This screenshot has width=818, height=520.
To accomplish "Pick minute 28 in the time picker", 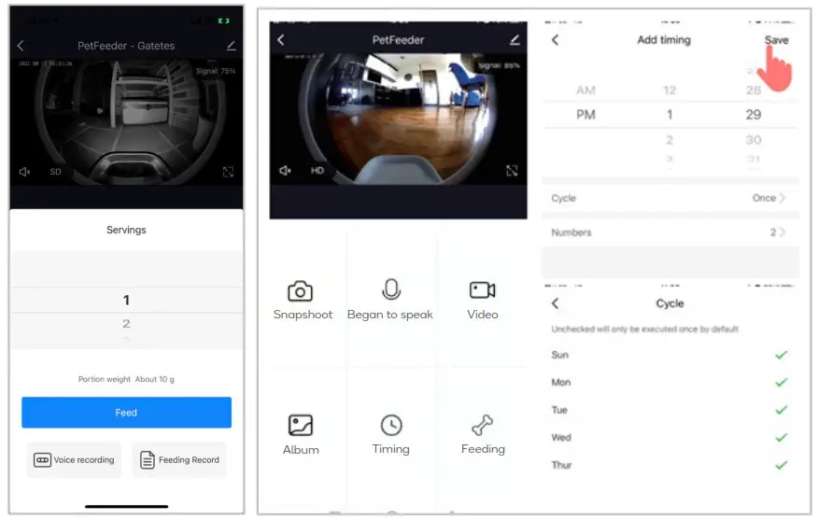I will [x=753, y=91].
